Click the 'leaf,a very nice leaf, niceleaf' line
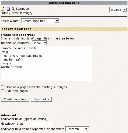This screenshot has height=133, width=128. [x=23, y=56]
